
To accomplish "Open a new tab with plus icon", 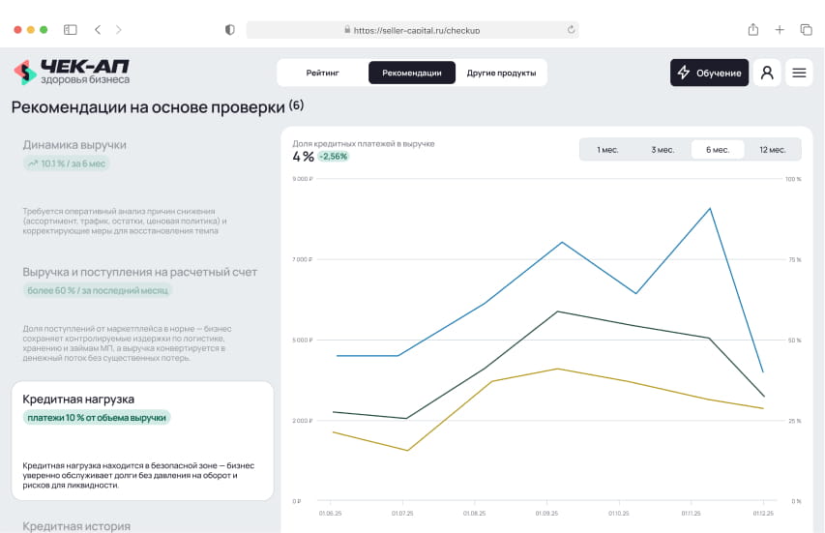I will (x=780, y=30).
